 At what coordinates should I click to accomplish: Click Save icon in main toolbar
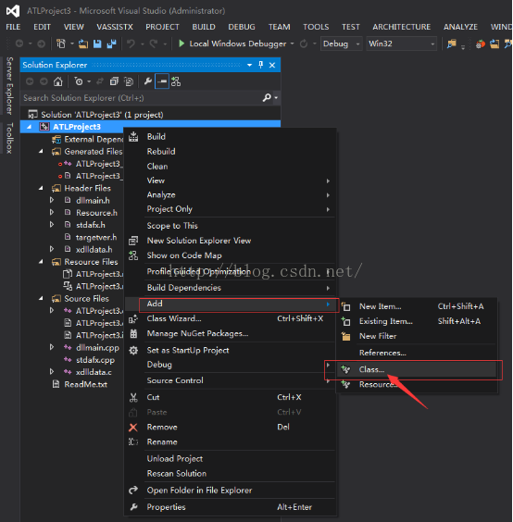[97, 43]
